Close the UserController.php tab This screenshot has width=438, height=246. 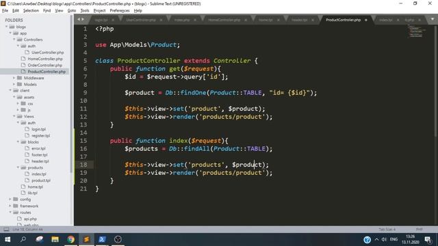coord(162,20)
